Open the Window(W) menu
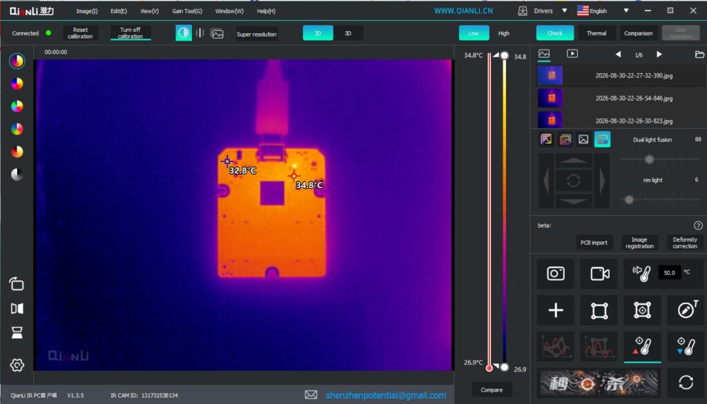Screen dimensions: 707x404 pos(229,11)
